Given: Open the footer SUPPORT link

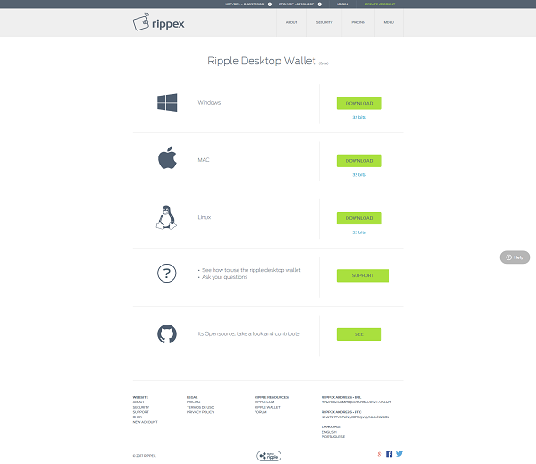Looking at the screenshot, I should tap(141, 412).
